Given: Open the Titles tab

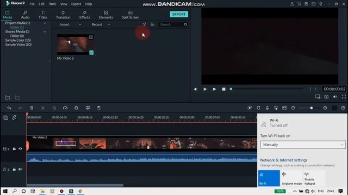Looking at the screenshot, I should [42, 15].
